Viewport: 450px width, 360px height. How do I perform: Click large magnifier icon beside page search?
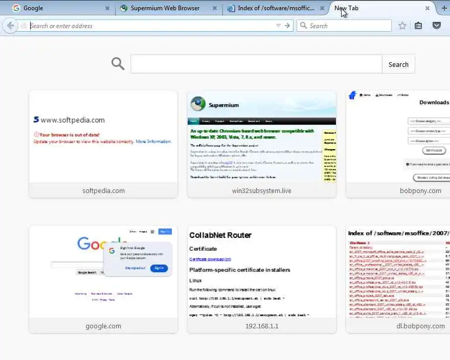tap(118, 64)
